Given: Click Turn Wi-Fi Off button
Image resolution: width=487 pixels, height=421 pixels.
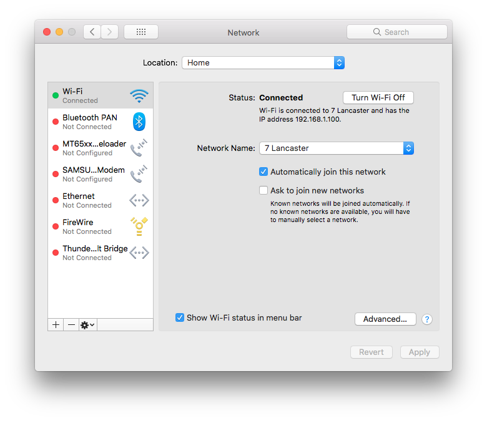Looking at the screenshot, I should tap(378, 98).
